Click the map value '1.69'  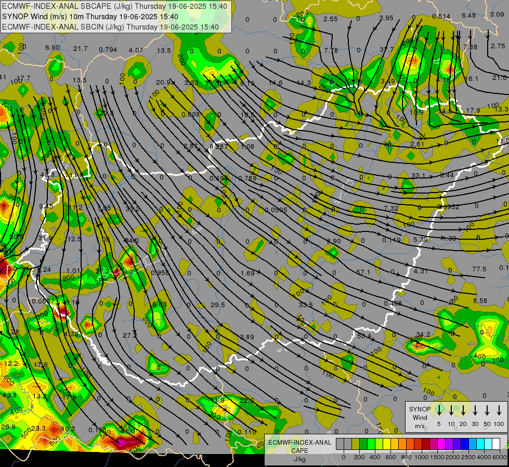click(247, 273)
